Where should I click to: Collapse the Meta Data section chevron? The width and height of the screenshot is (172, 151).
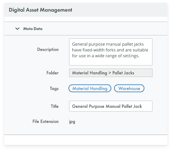18,29
